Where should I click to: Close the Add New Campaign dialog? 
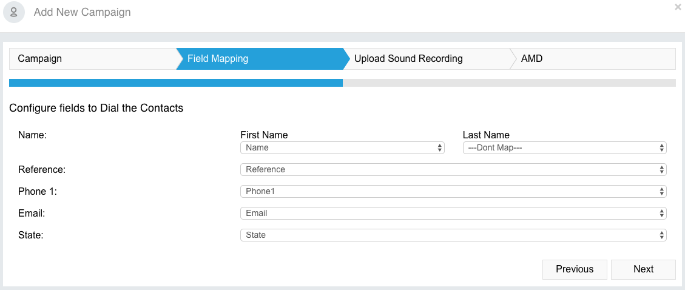coord(678,7)
